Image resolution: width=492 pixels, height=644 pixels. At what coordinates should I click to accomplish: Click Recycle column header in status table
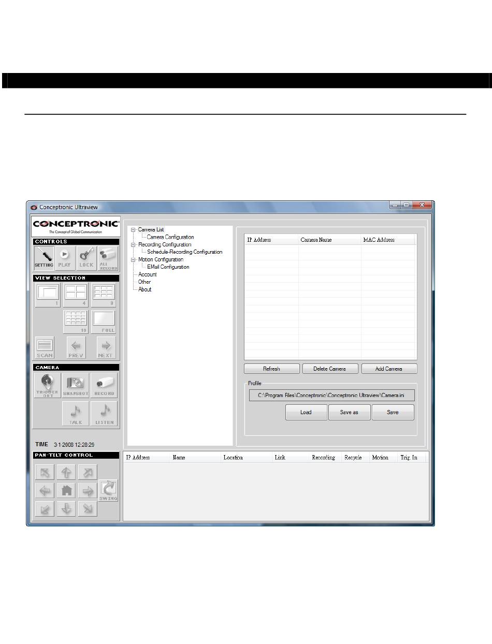(x=356, y=458)
